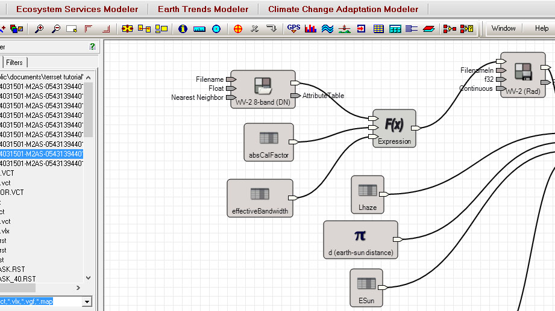Image resolution: width=555 pixels, height=311 pixels.
Task: Click the red crosshair target icon
Action: click(x=238, y=28)
